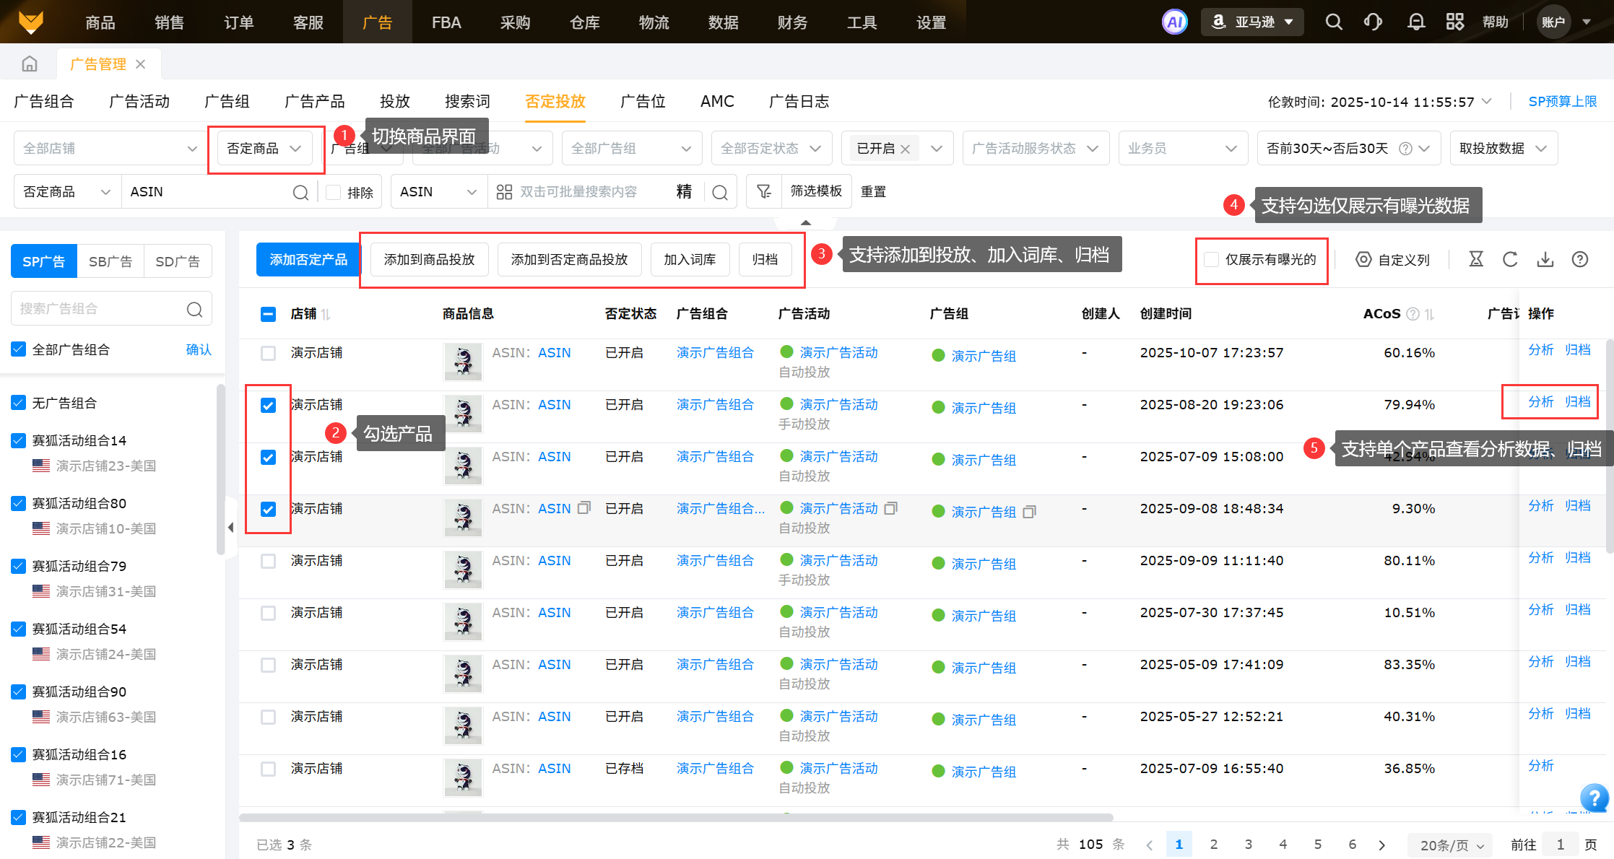This screenshot has width=1614, height=859.
Task: Click the refresh table icon
Action: [x=1509, y=259]
